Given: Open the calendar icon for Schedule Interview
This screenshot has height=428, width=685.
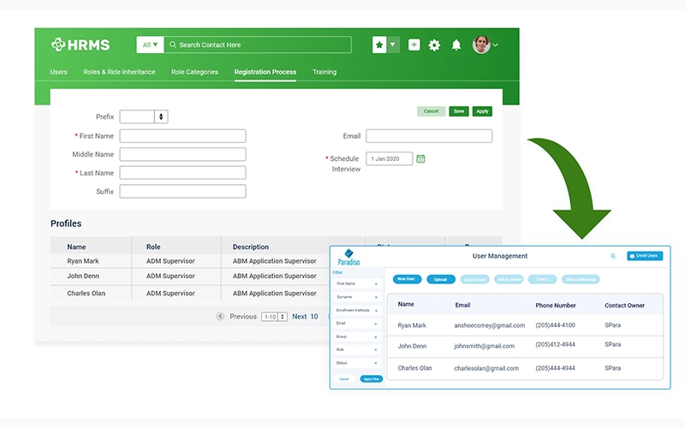Looking at the screenshot, I should [x=420, y=158].
